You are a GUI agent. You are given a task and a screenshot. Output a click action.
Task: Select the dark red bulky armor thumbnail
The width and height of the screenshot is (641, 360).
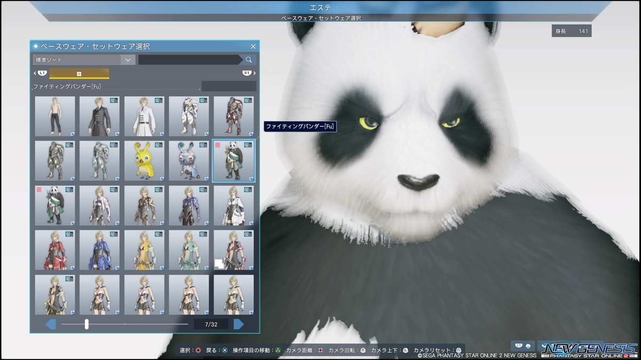click(234, 116)
